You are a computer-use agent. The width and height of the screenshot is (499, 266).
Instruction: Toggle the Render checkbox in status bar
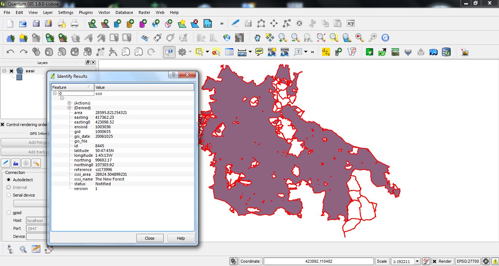pyautogui.click(x=434, y=261)
